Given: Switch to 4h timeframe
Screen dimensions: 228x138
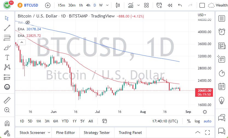Looking at the screenshot, I should [x=88, y=5].
